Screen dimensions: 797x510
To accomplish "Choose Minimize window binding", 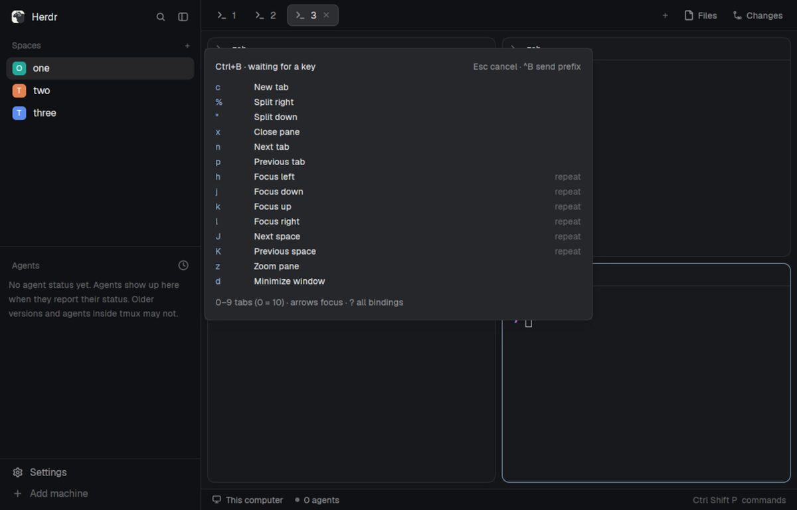I will 398,281.
